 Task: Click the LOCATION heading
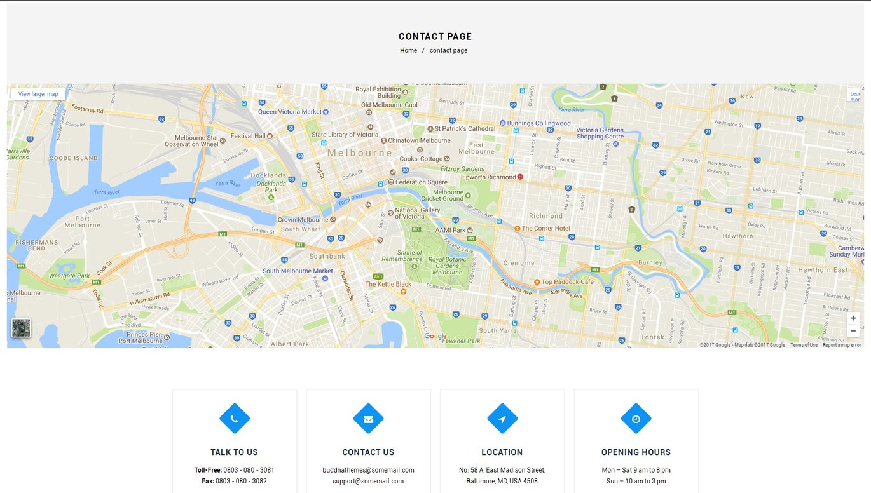pyautogui.click(x=502, y=452)
